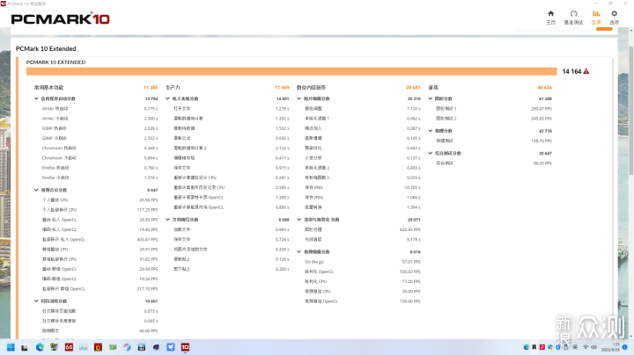Click the "PCMark 10 Extended" heading
634x355 pixels.
[46, 49]
